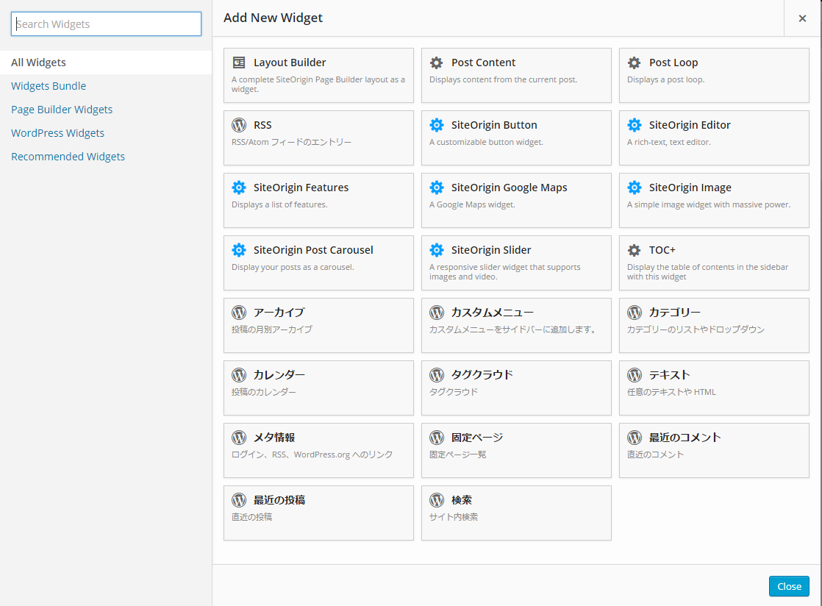The image size is (822, 606).
Task: Select the All Widgets filter
Action: 106,63
